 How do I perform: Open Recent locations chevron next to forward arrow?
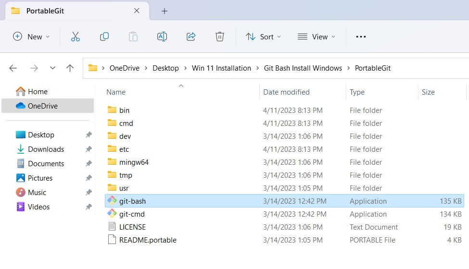(52, 68)
